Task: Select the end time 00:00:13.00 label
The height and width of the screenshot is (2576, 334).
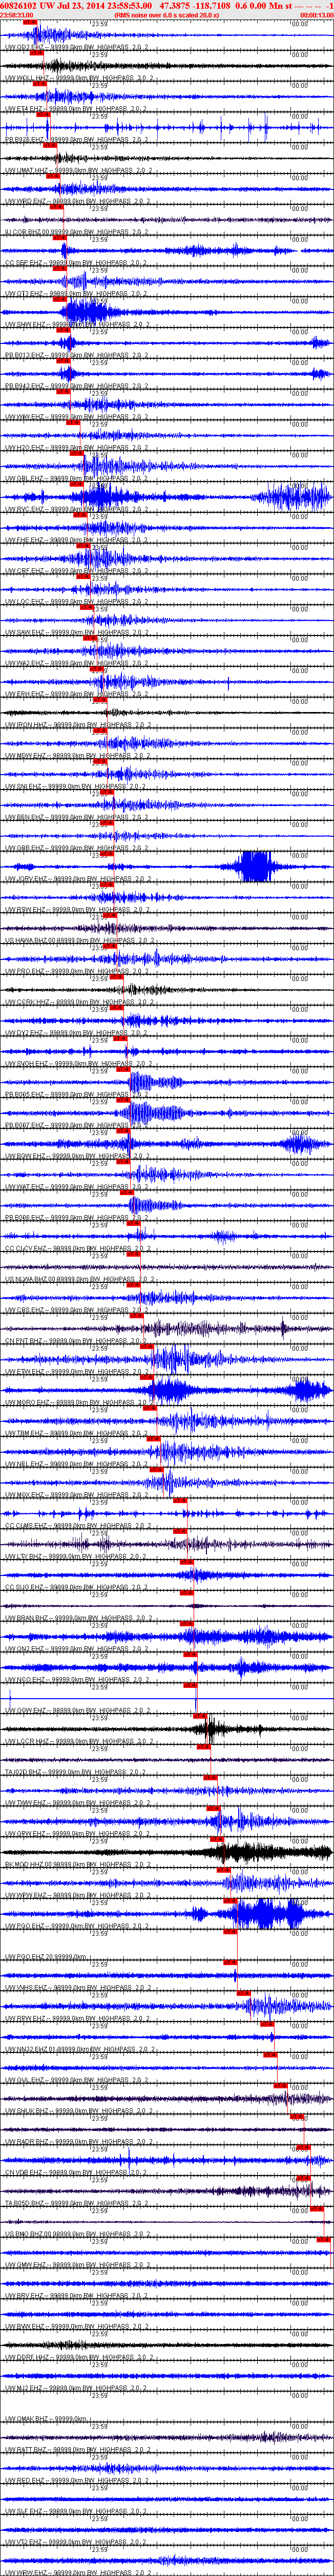Action: point(317,15)
